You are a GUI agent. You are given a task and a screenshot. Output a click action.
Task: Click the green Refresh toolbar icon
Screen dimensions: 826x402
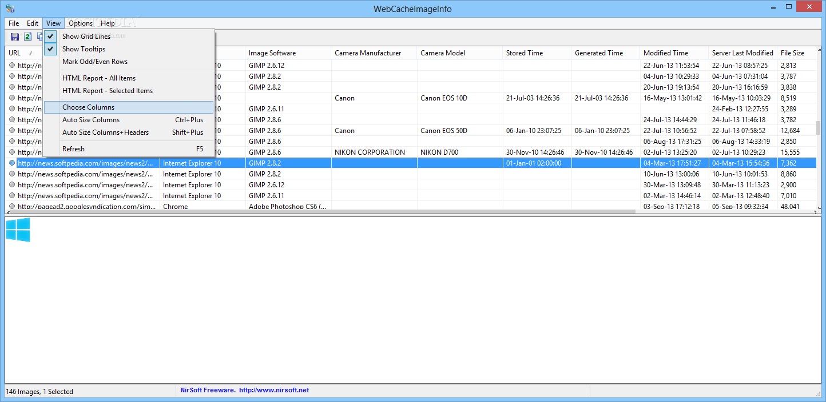27,37
